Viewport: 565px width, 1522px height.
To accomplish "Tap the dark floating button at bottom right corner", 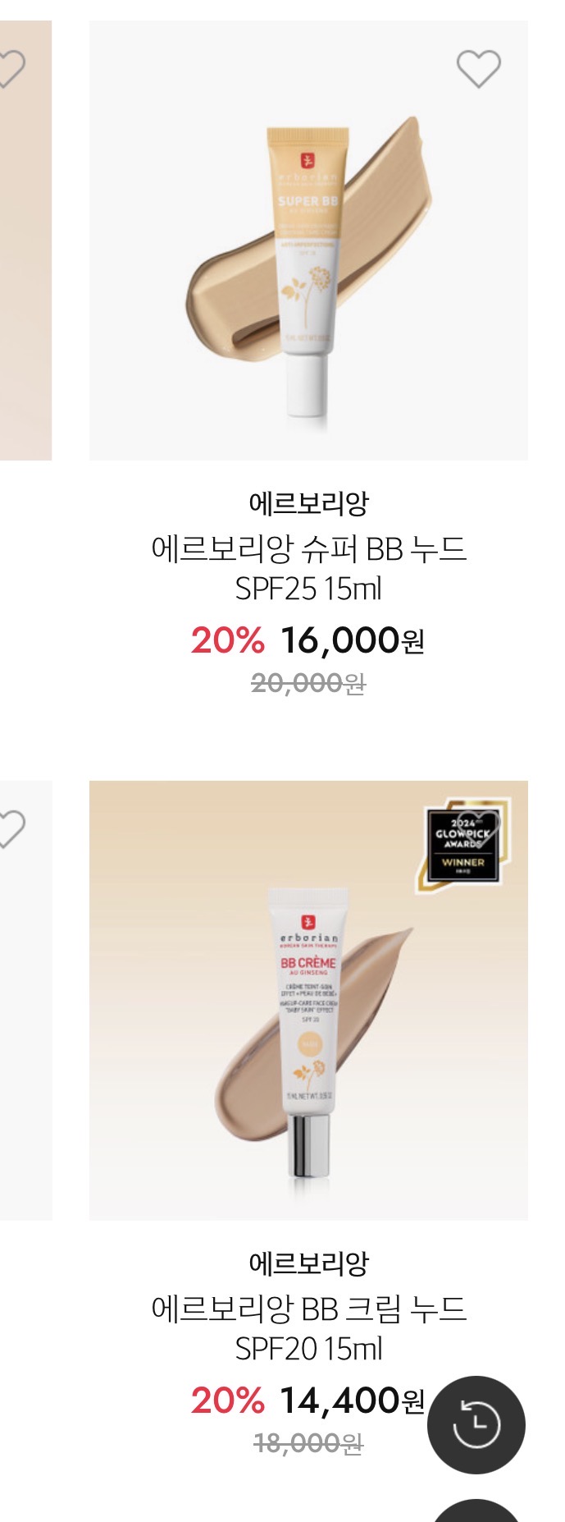I will 476,1511.
